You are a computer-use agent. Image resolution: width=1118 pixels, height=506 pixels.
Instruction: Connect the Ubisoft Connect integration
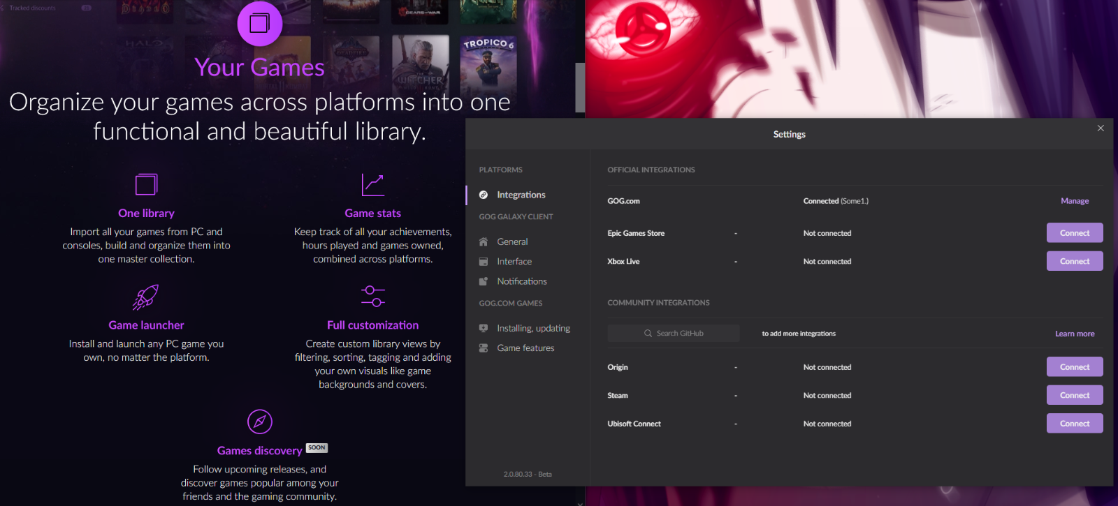coord(1075,424)
